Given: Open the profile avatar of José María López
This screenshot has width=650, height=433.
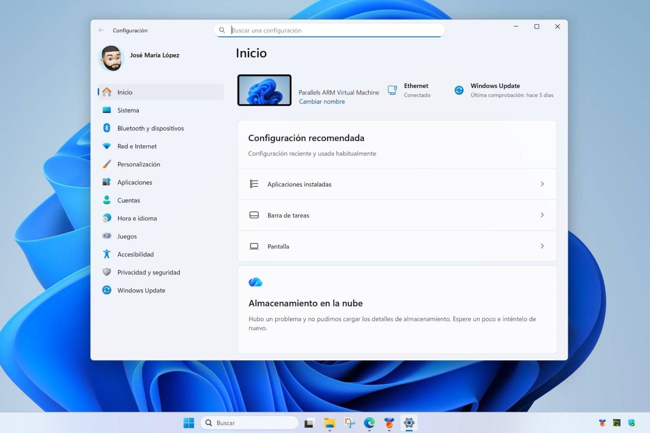Looking at the screenshot, I should (x=112, y=58).
